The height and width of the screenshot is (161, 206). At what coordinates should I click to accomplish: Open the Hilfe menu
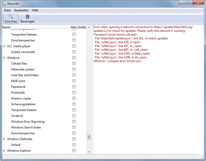coord(35,10)
